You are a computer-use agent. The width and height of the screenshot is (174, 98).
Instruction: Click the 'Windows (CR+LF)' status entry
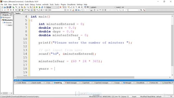point(95,97)
